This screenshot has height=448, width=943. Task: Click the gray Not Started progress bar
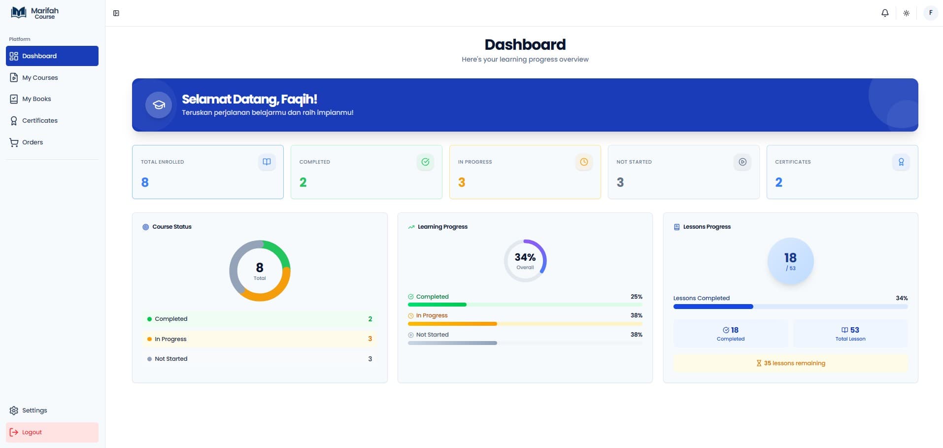pyautogui.click(x=525, y=343)
